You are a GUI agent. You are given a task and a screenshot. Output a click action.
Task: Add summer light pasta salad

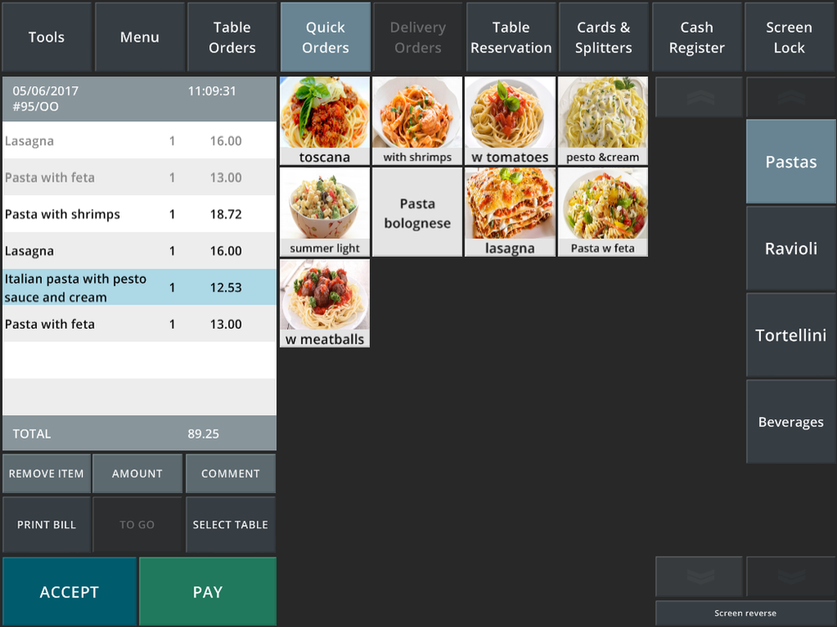point(325,212)
